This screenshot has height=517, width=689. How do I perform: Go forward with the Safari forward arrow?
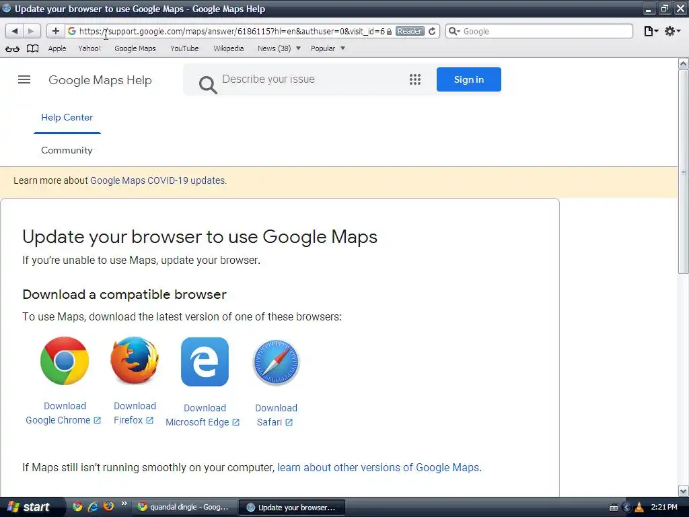coord(31,31)
